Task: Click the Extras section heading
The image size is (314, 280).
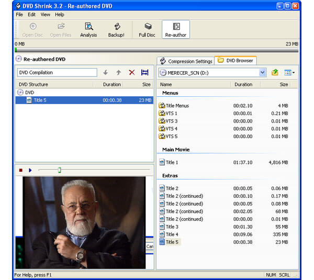Action: click(170, 176)
